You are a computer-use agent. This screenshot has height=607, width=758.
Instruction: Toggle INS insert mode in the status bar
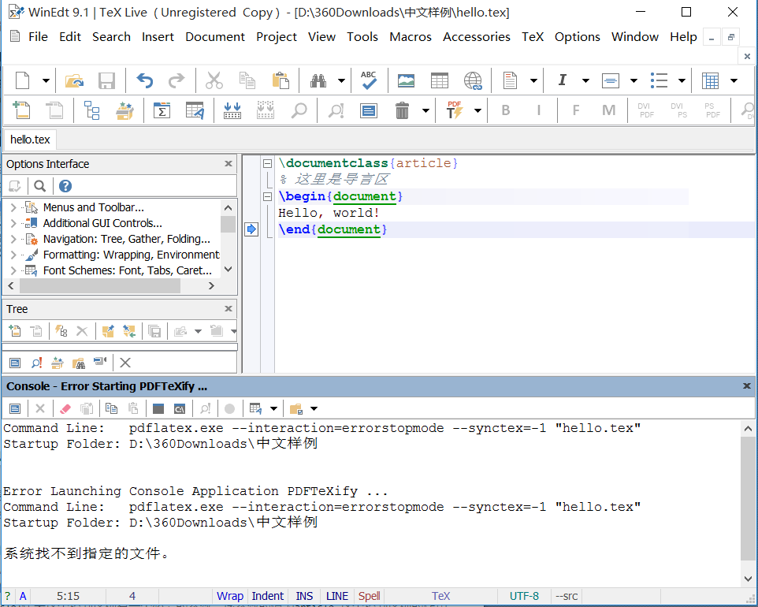point(303,595)
